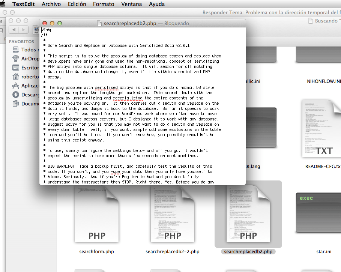Click the opening <?php line
Screen dimensions: 341x272
[47, 30]
